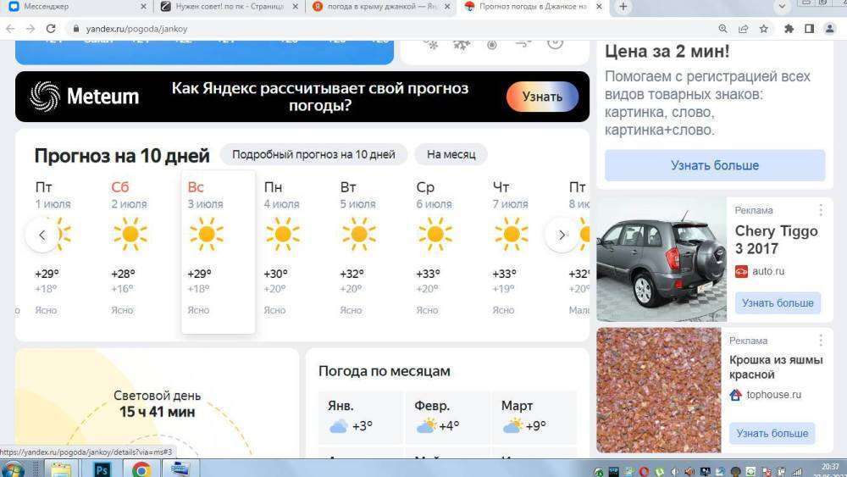Click the Прогноз на 10 дней heading
Image resolution: width=847 pixels, height=477 pixels.
tap(122, 156)
